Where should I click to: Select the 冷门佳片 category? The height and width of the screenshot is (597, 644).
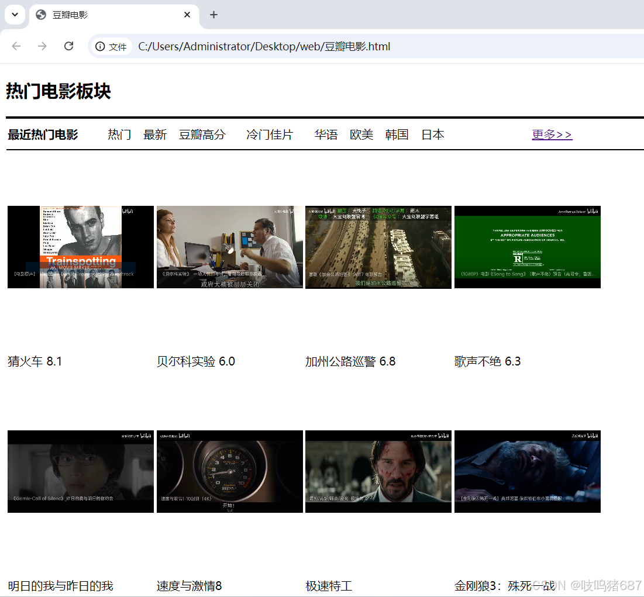click(x=270, y=134)
